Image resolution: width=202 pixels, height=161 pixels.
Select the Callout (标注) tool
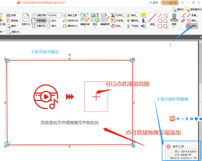116,26
